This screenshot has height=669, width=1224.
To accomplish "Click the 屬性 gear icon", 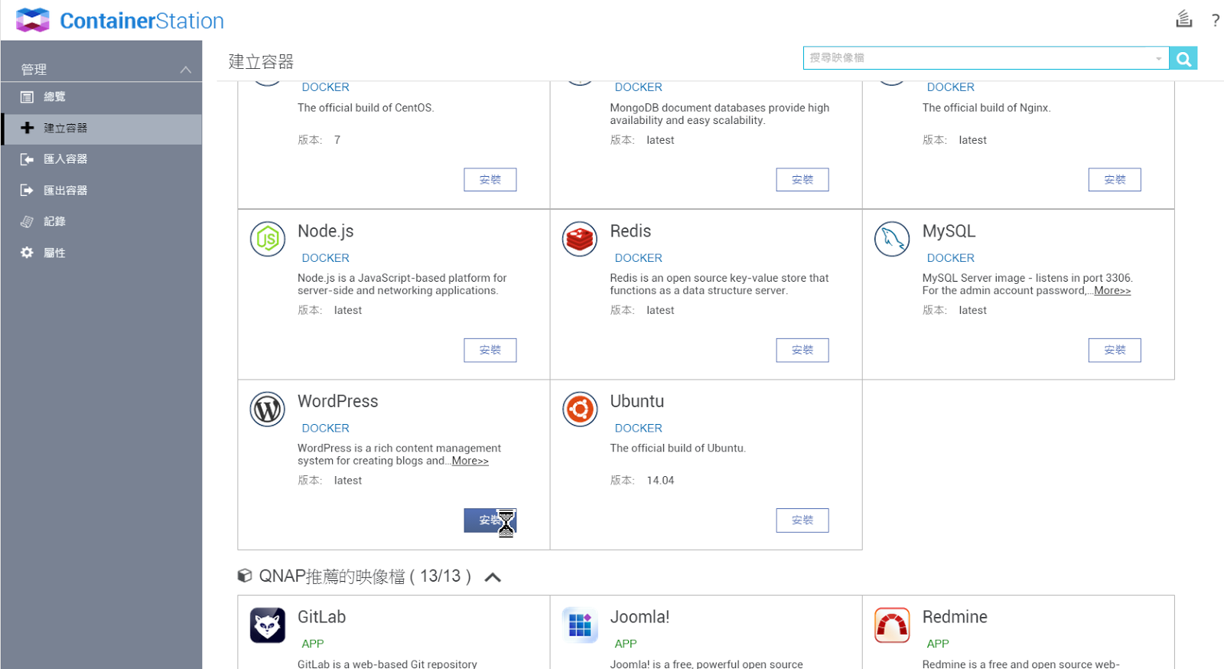I will 27,253.
